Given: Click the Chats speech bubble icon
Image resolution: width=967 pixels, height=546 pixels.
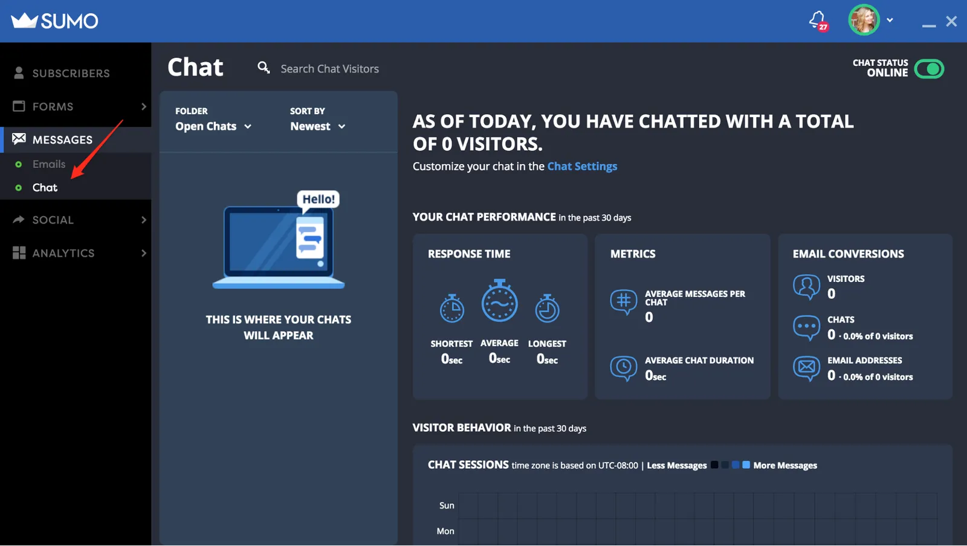Looking at the screenshot, I should (806, 328).
